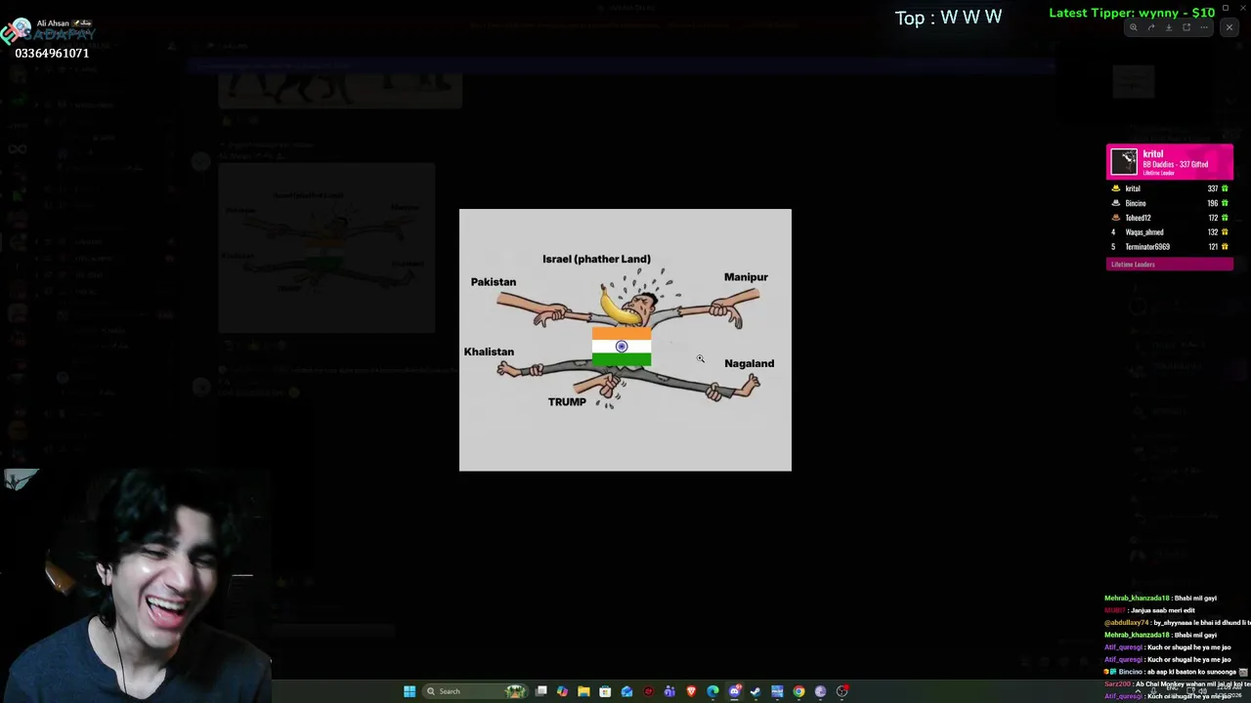Switch to Discord on the taskbar
Image resolution: width=1251 pixels, height=703 pixels.
coord(734,691)
